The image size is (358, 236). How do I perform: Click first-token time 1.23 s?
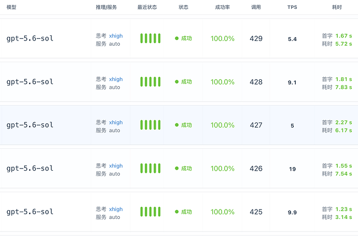343,209
